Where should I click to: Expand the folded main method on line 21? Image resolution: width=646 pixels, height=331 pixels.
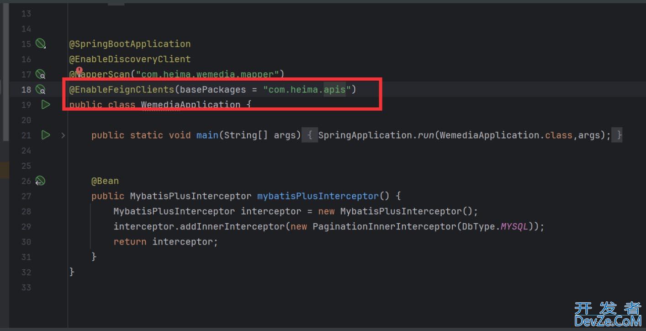[x=63, y=135]
